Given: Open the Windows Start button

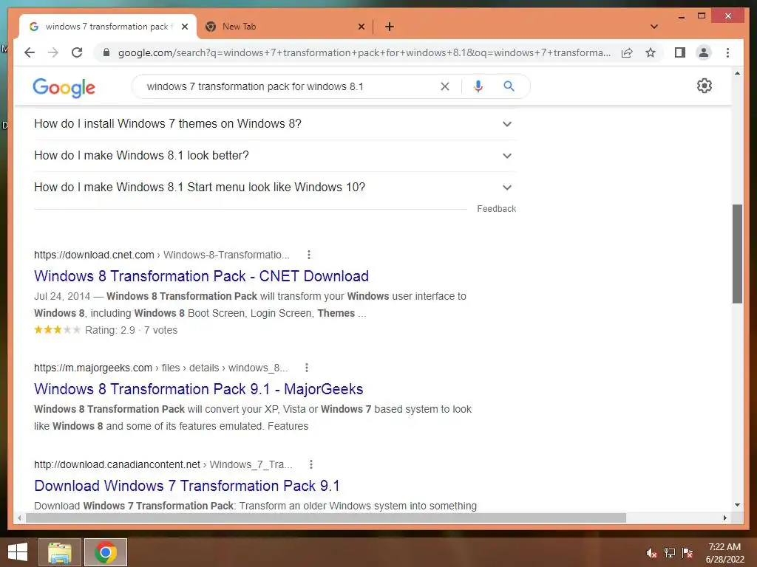Looking at the screenshot, I should pos(18,552).
